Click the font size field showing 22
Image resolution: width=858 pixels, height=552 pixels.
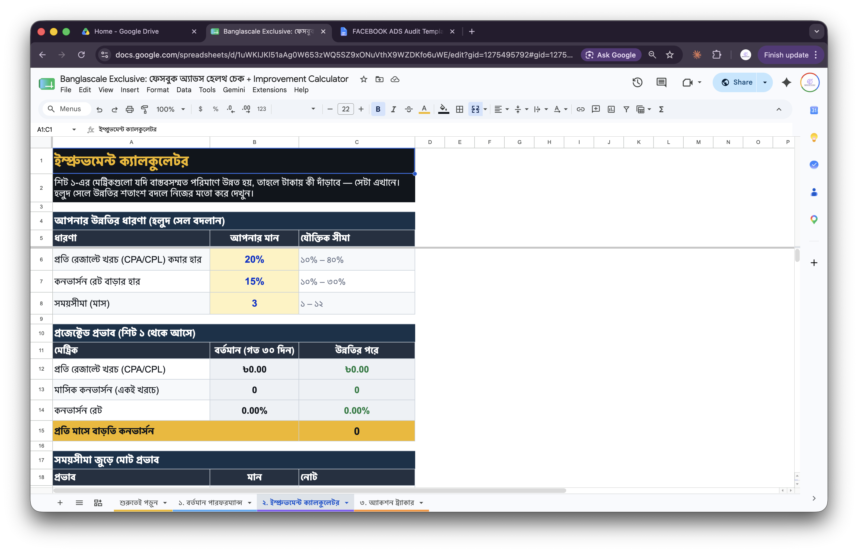(346, 109)
